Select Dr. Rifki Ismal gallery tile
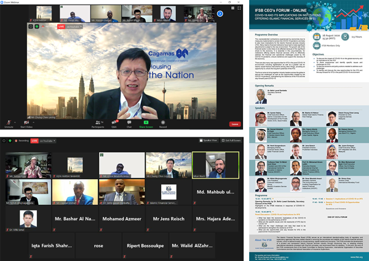Image resolution: width=369 pixels, height=261 pixels. tap(28, 219)
